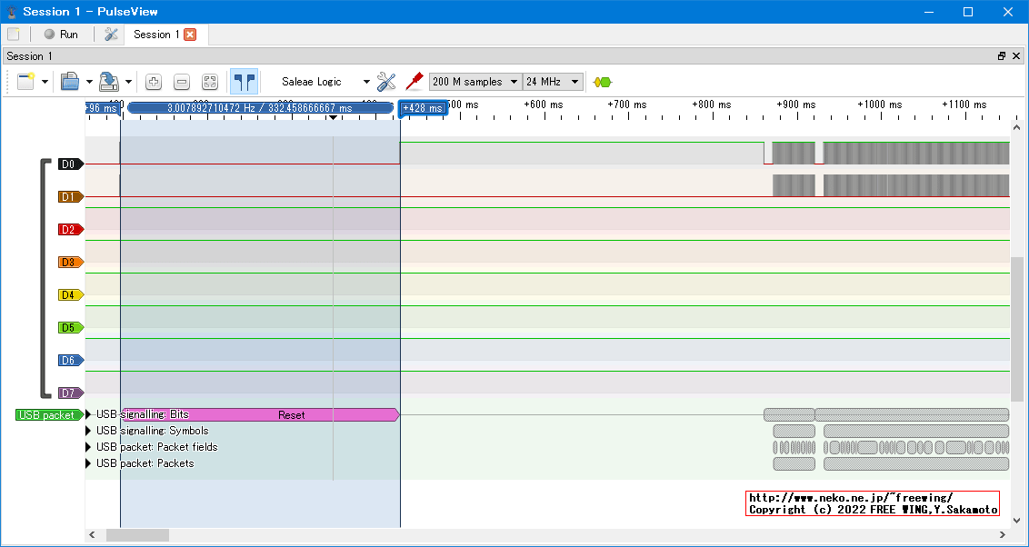Click the open file folder icon
Screen dimensions: 1029x547
(x=70, y=82)
